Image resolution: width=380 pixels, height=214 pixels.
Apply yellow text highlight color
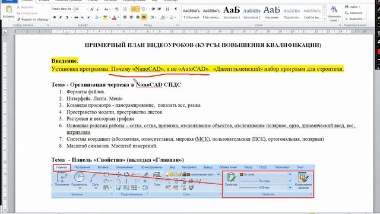coord(105,17)
